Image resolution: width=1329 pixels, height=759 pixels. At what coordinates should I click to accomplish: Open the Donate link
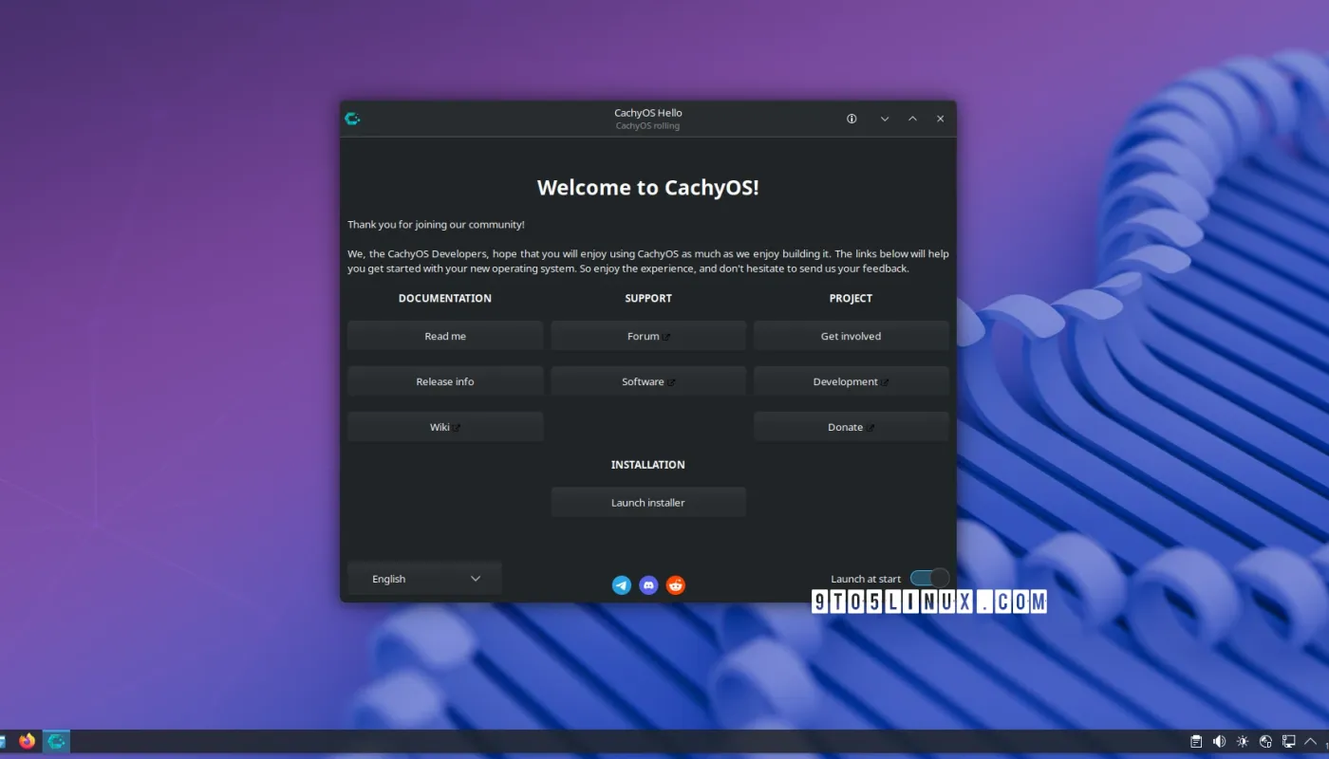pos(852,427)
